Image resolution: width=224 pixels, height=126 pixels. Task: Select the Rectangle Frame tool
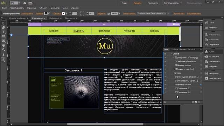3,41
